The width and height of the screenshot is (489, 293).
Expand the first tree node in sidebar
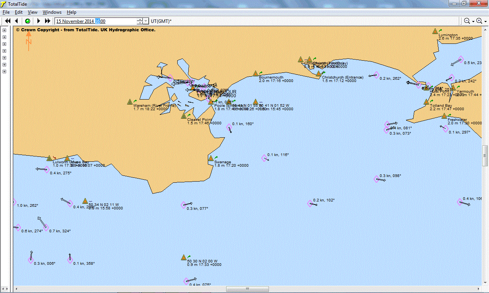pos(5,30)
